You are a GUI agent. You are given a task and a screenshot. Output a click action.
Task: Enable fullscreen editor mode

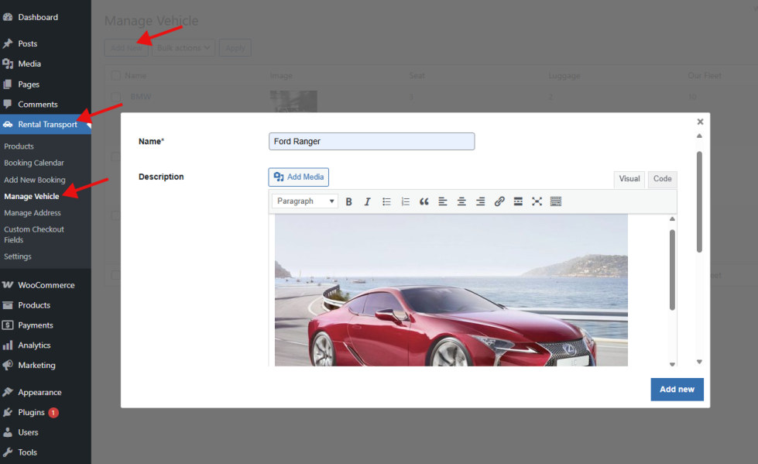click(x=537, y=201)
